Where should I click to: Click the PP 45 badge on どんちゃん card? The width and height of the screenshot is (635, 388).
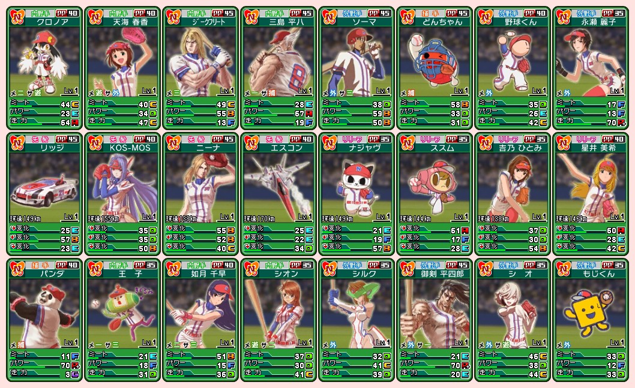(457, 13)
